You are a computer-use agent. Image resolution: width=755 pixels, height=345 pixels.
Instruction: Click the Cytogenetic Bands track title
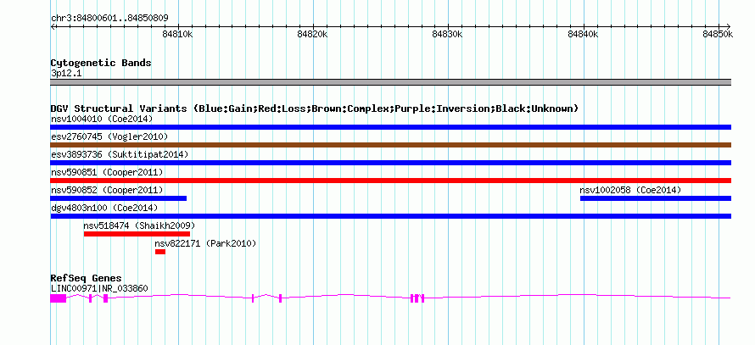(101, 63)
